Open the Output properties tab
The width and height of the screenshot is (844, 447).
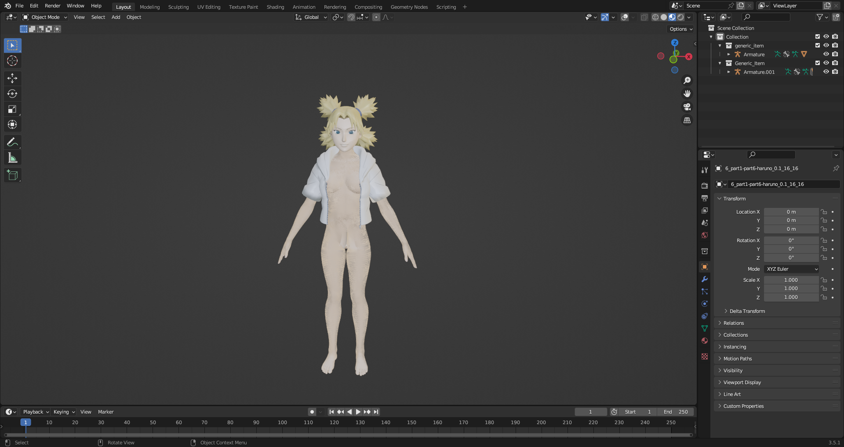705,198
